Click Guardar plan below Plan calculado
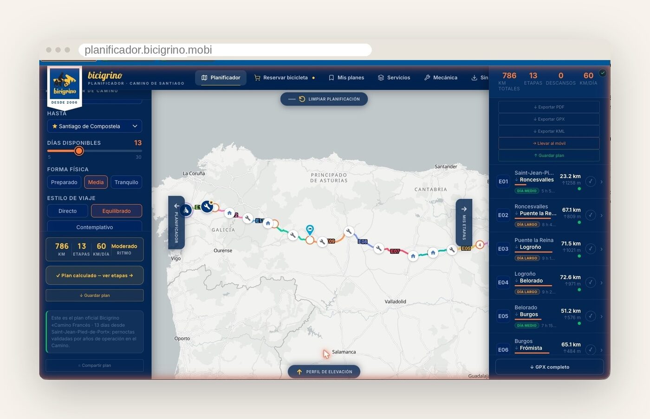650x419 pixels. tap(95, 295)
